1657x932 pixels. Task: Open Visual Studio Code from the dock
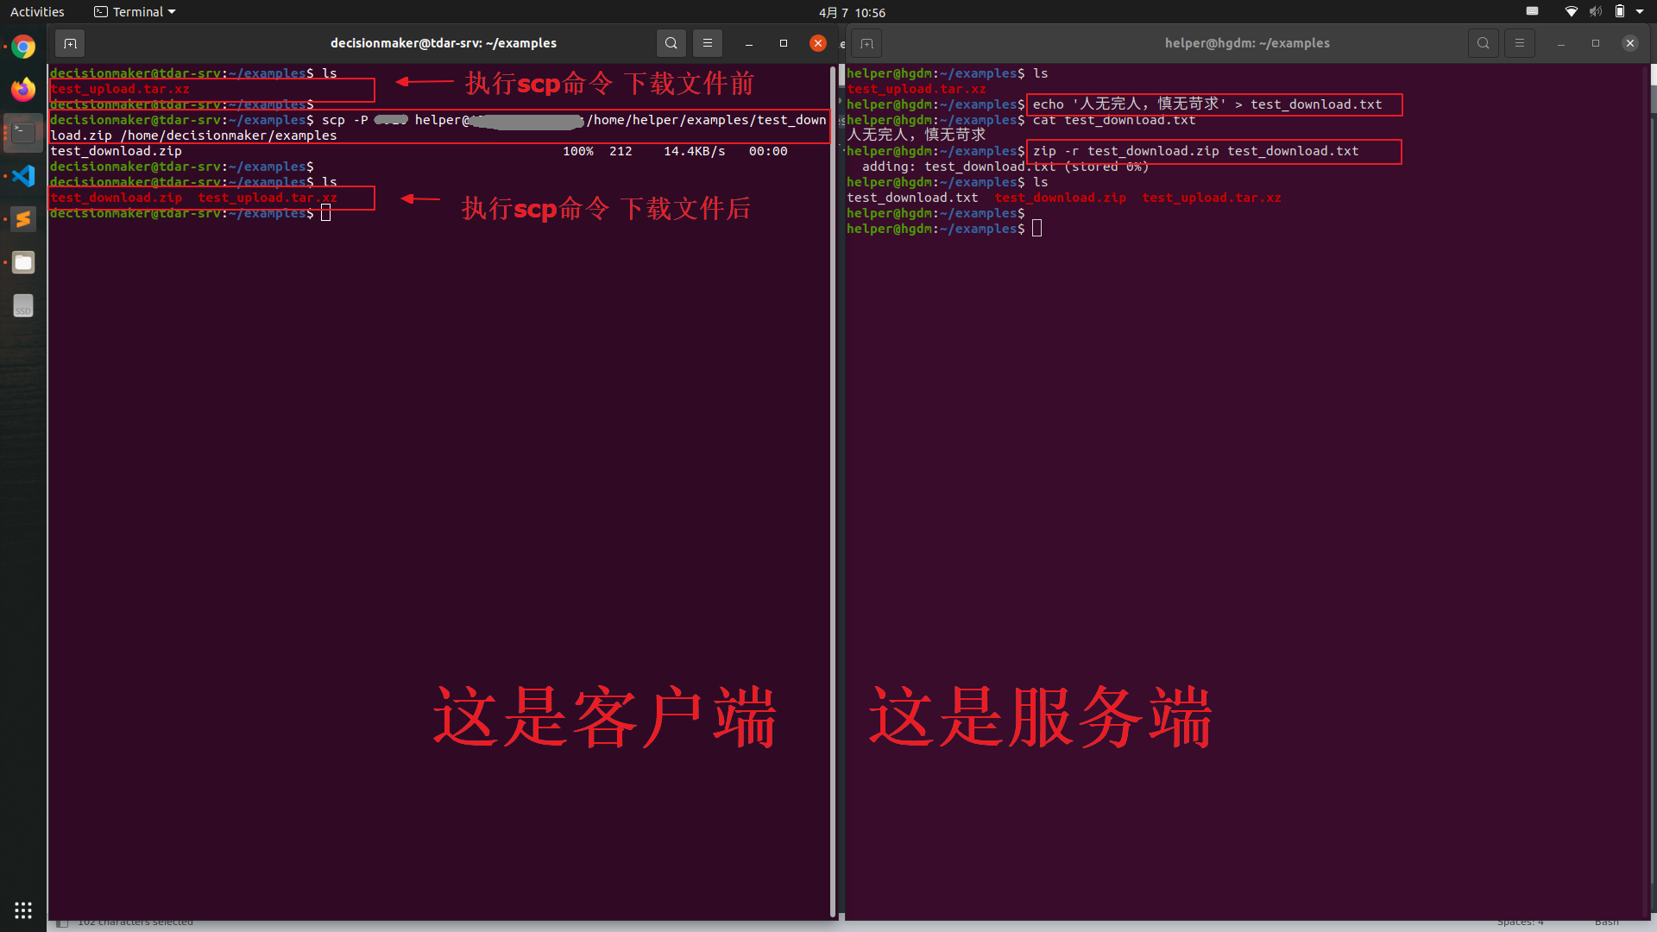point(23,176)
